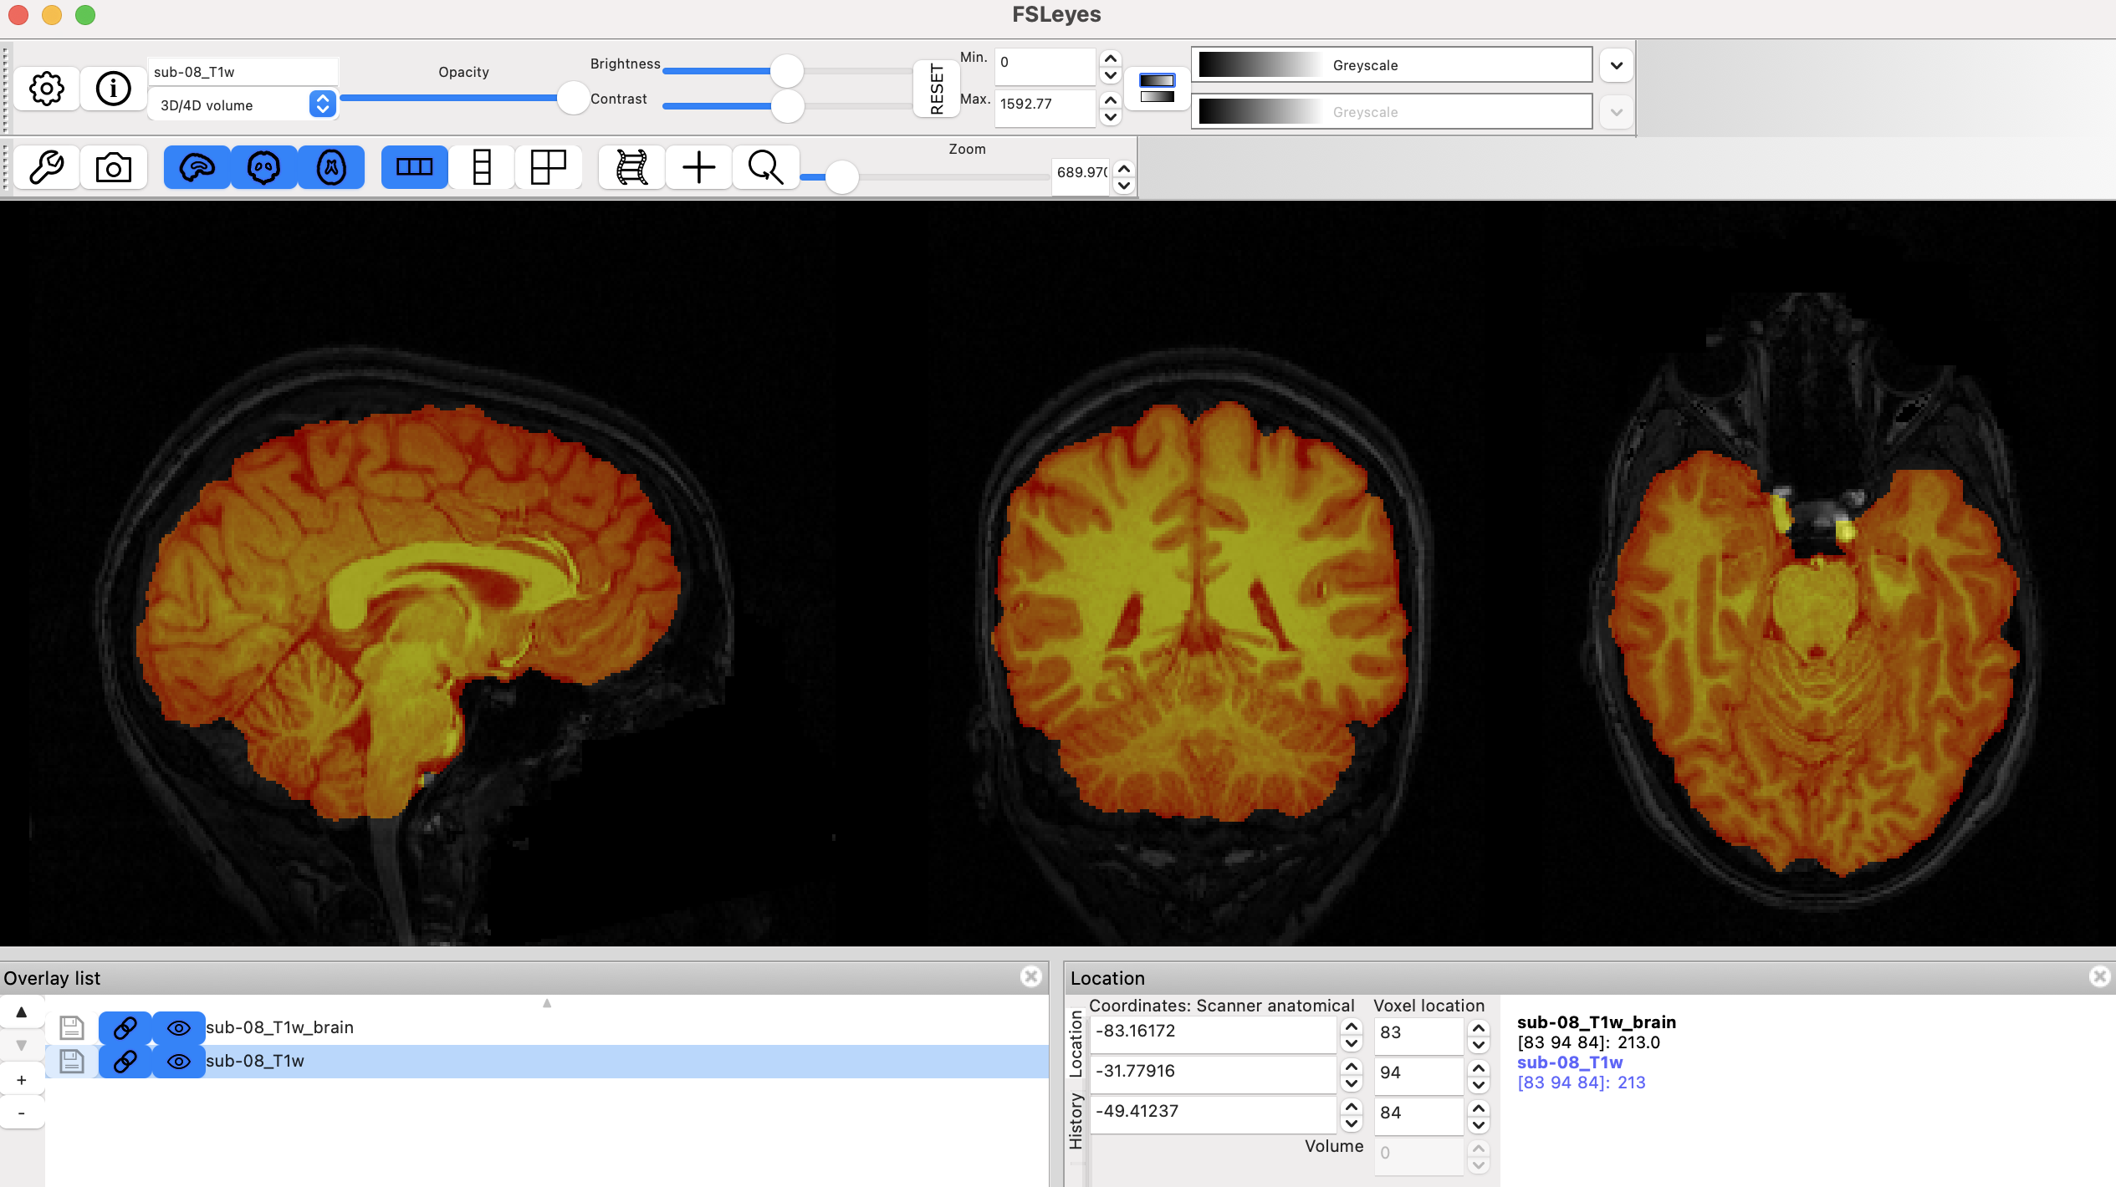
Task: Increase Min display value
Action: [x=1111, y=59]
